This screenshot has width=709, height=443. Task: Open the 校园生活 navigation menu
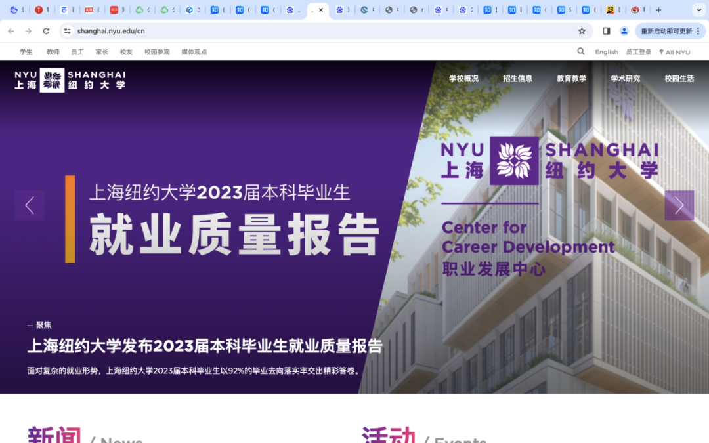click(679, 79)
